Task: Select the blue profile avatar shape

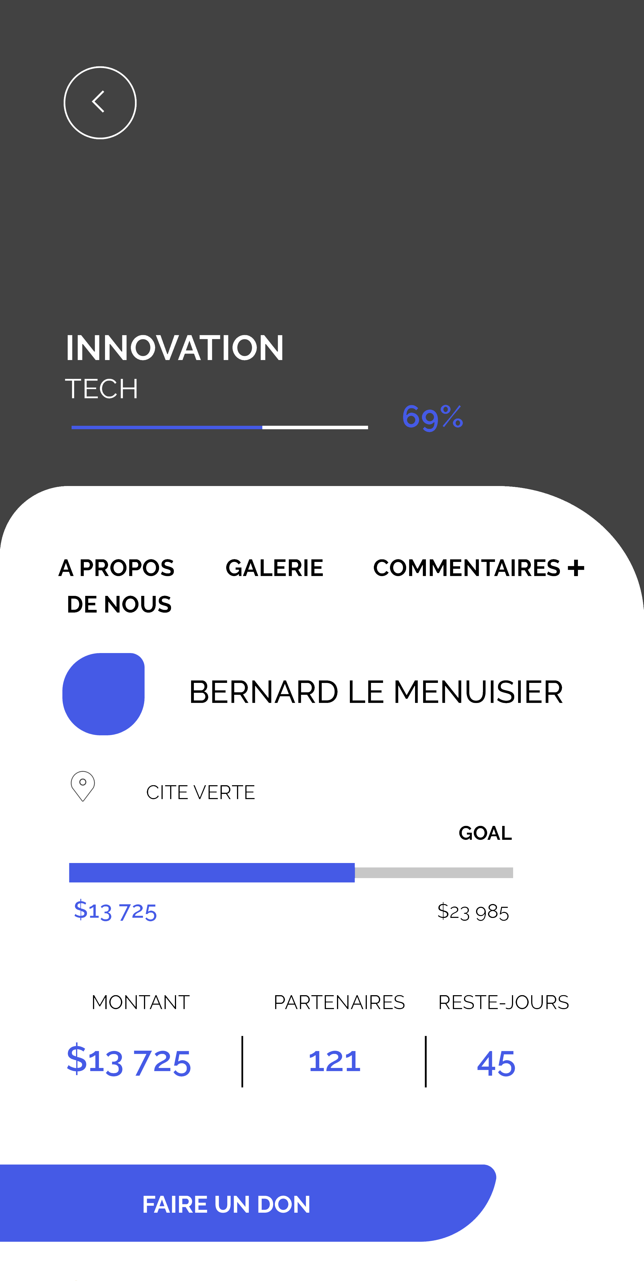Action: tap(103, 694)
